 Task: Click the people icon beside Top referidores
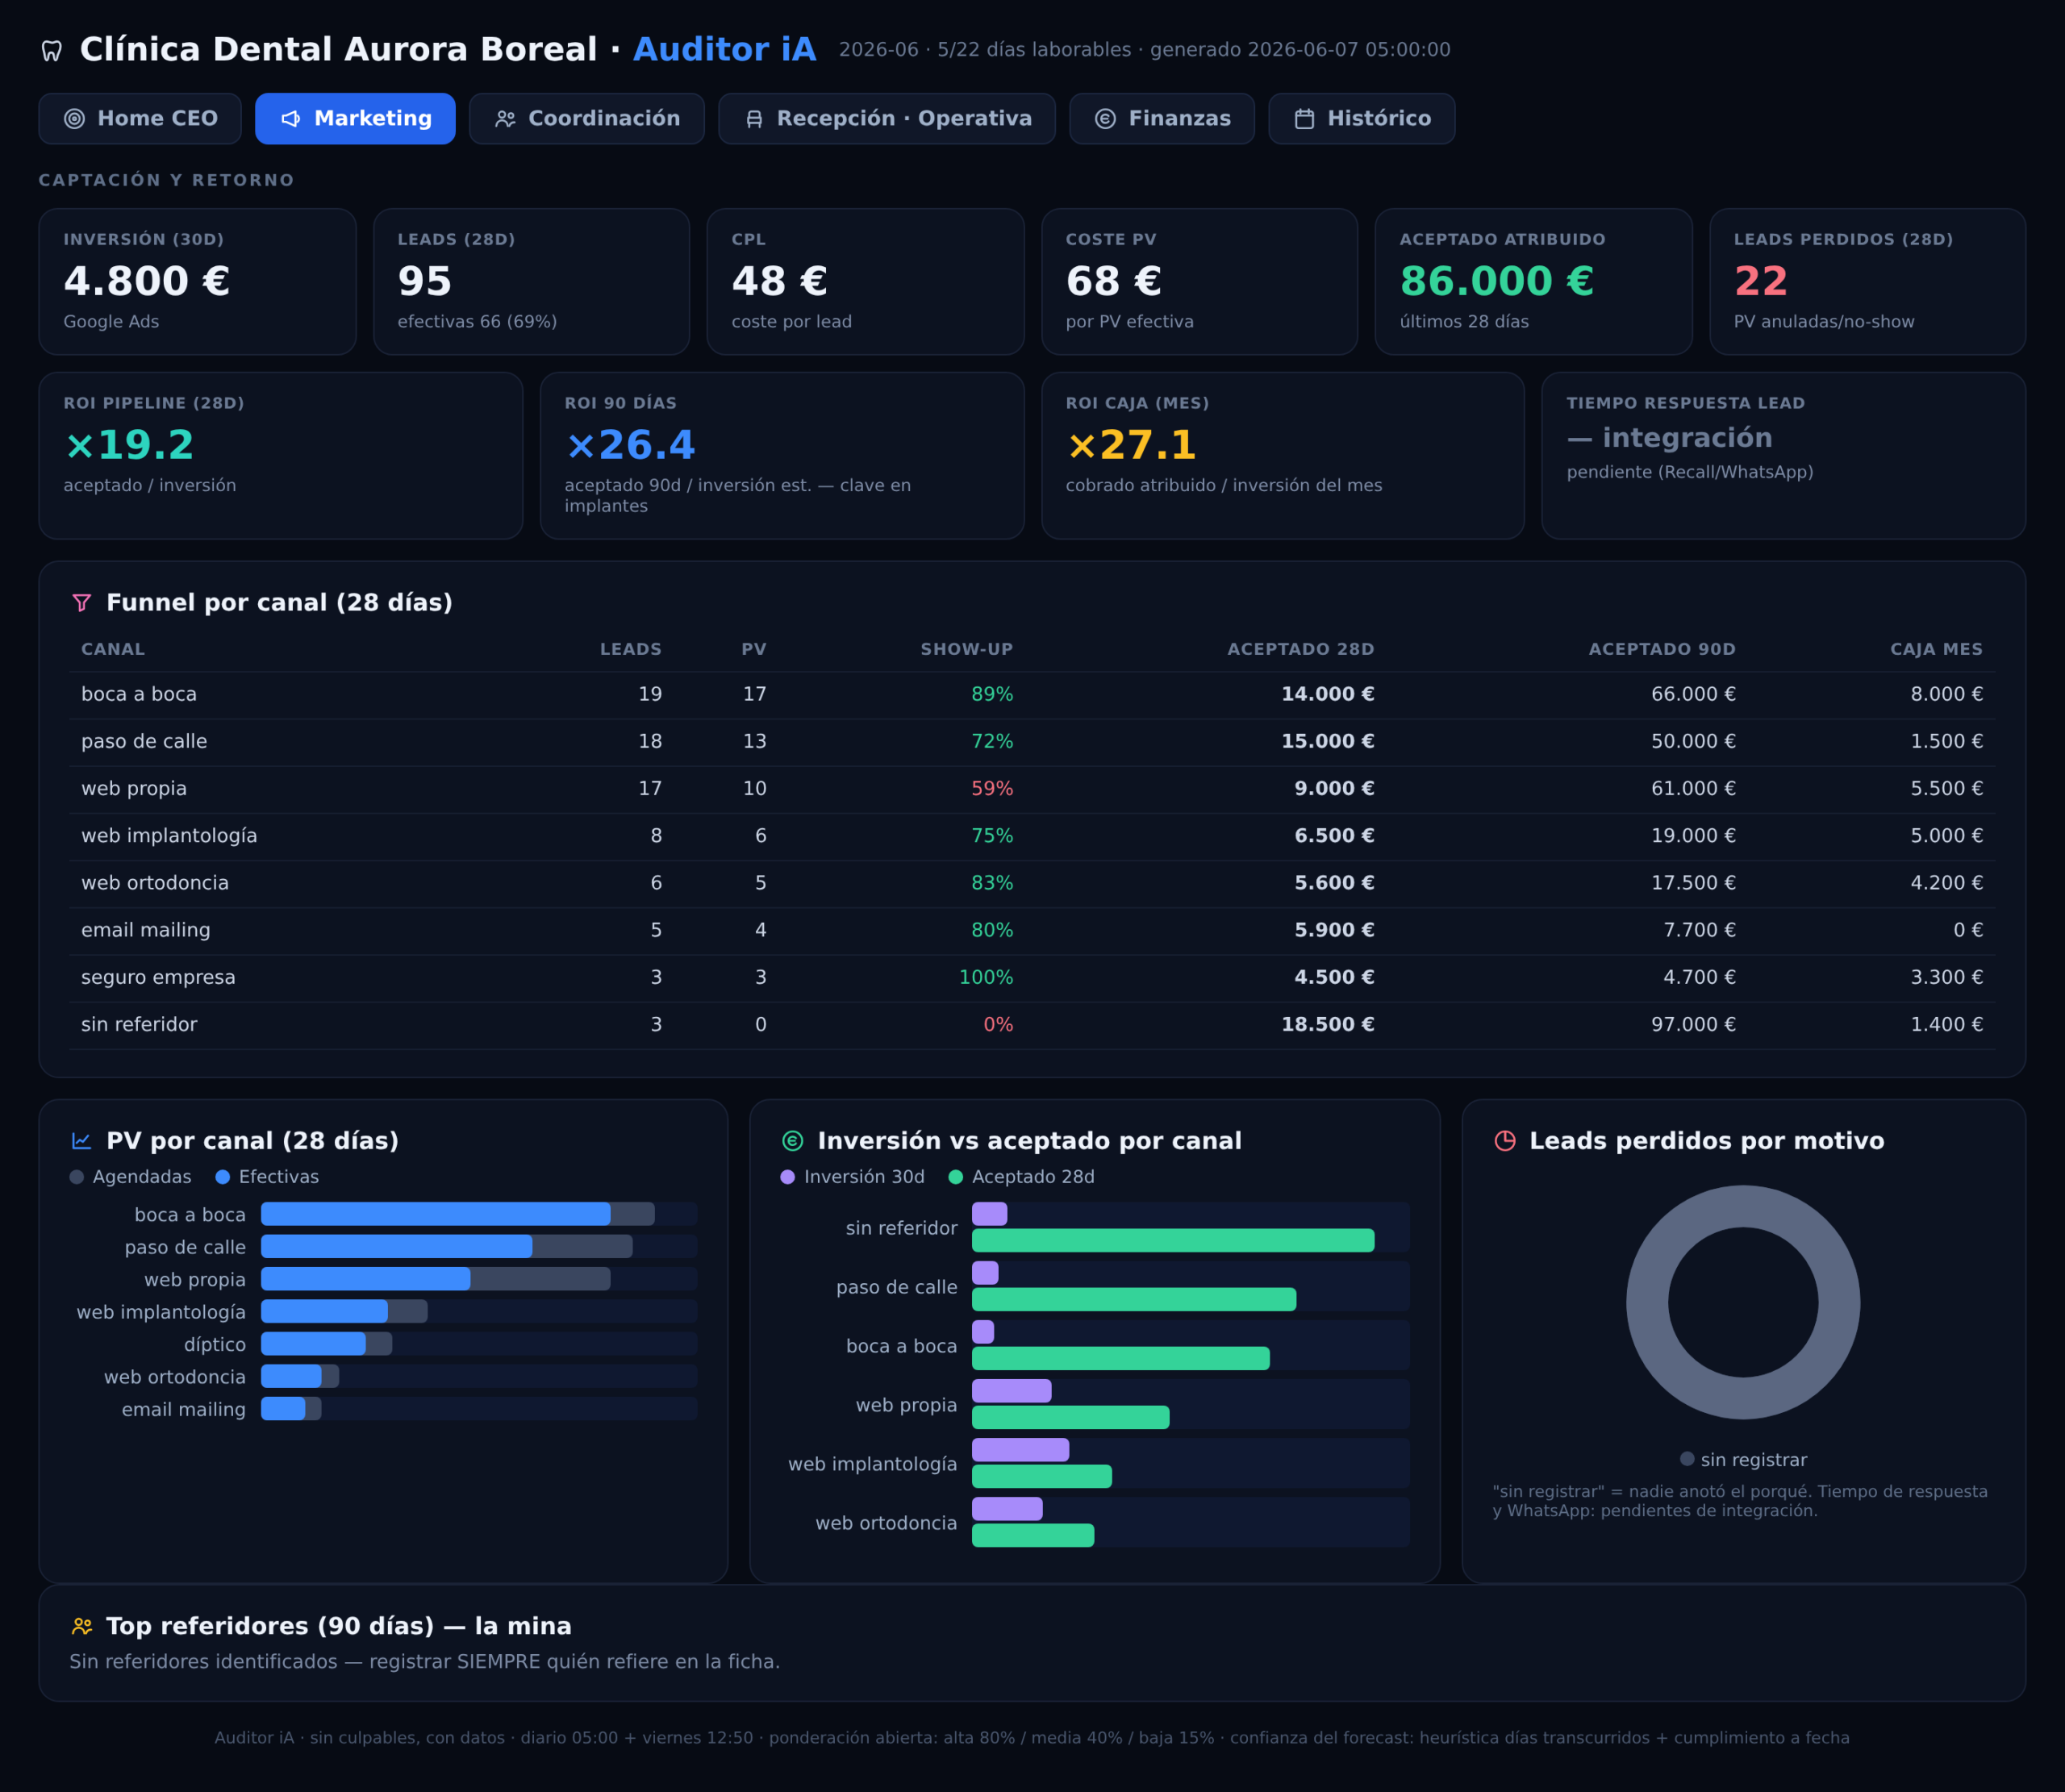coord(82,1626)
